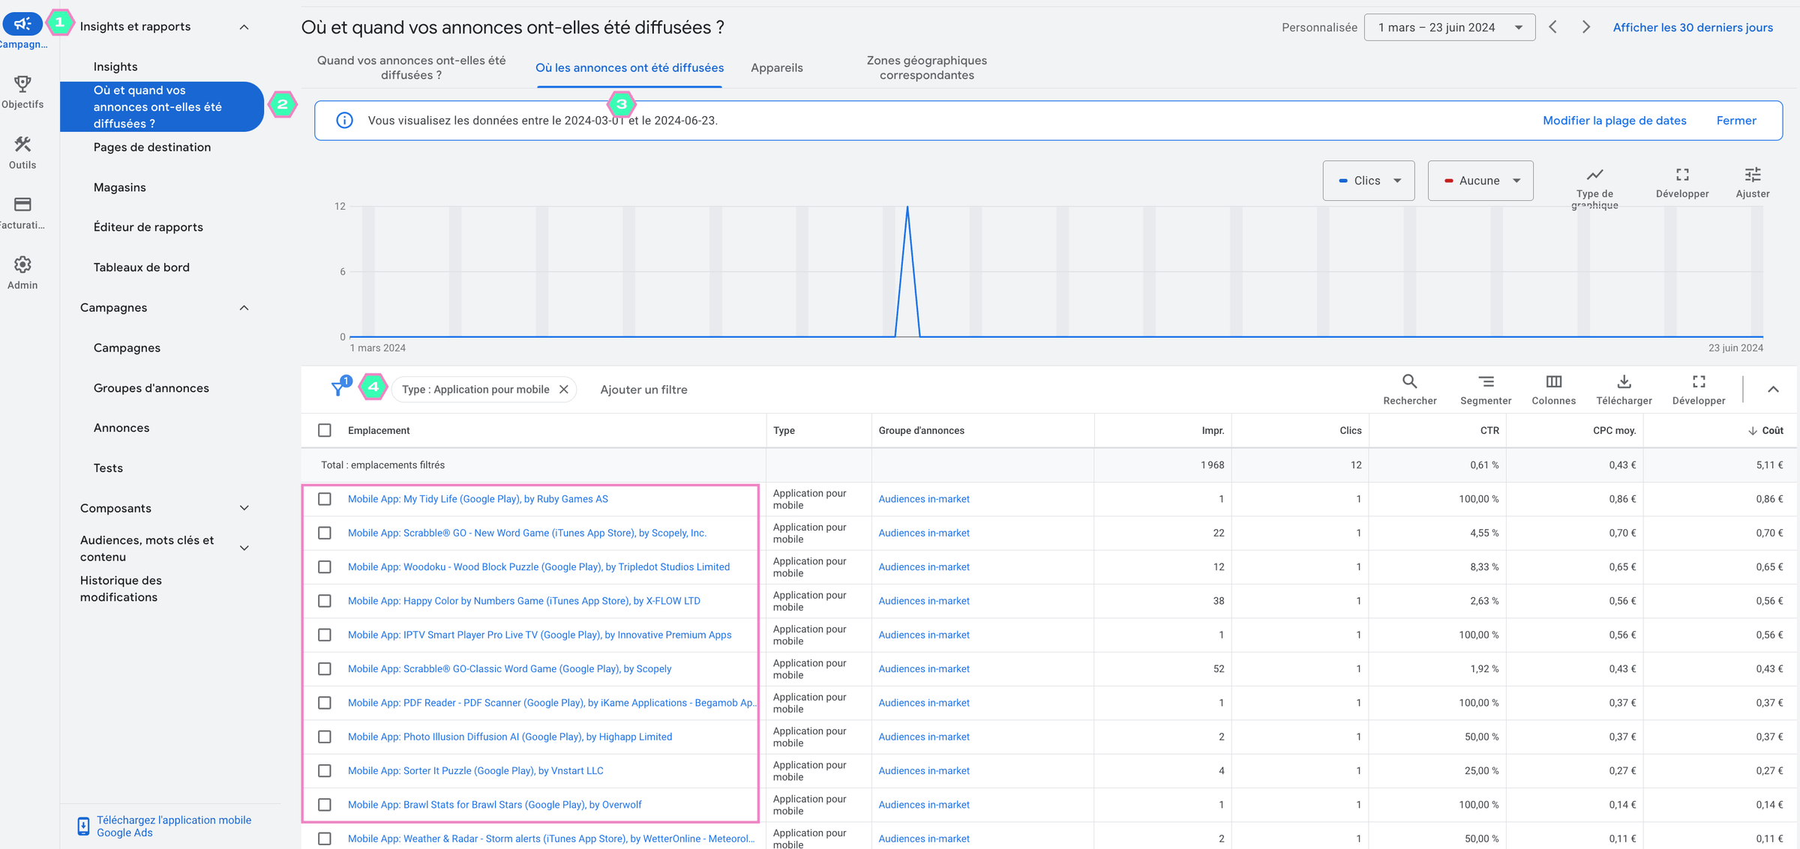Click the Rechercher magnifier icon
The height and width of the screenshot is (849, 1800).
[1409, 381]
